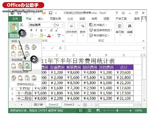Select the Values and Number Formatting paste option
The width and height of the screenshot is (152, 117).
[20, 66]
